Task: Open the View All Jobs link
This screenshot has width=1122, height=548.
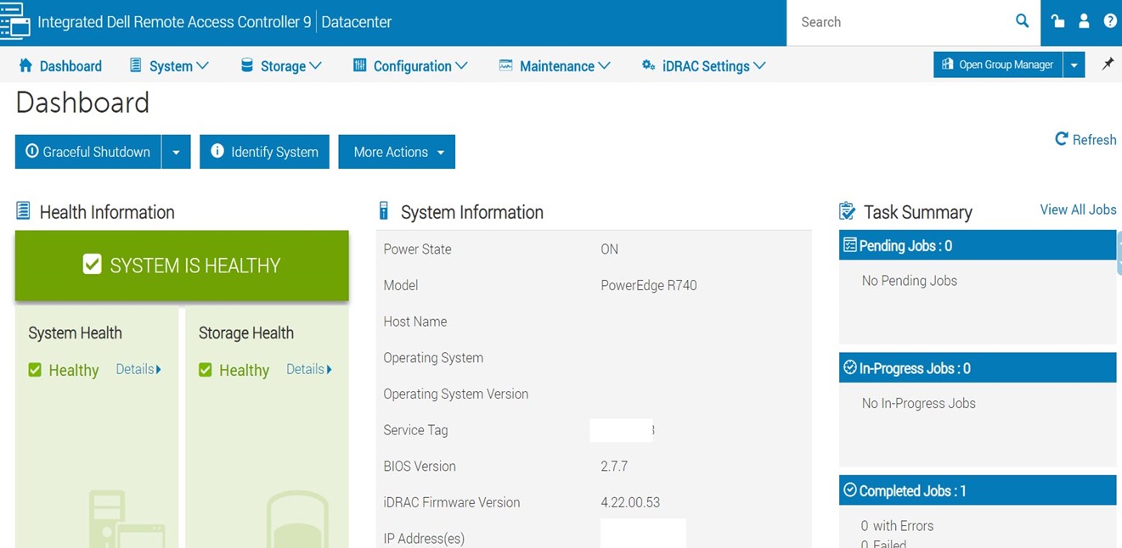Action: (1078, 210)
